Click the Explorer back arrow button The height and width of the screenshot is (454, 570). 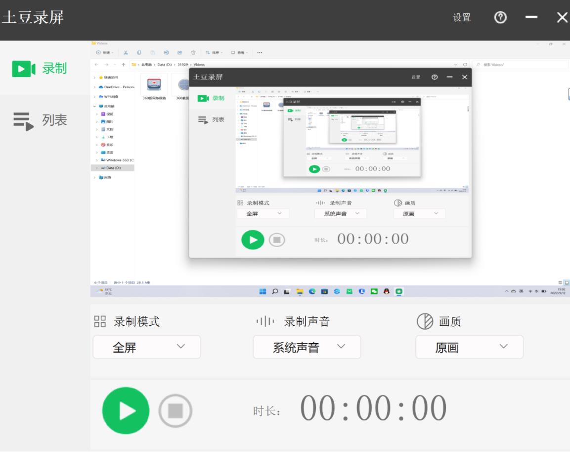click(x=96, y=64)
